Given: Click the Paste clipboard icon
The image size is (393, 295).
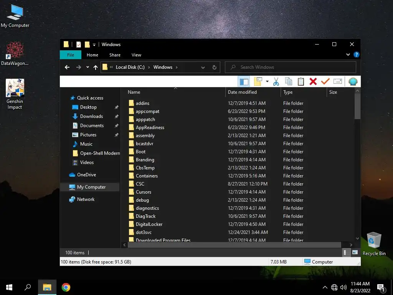Looking at the screenshot, I should point(301,81).
